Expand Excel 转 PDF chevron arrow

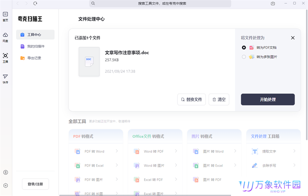click(176, 179)
